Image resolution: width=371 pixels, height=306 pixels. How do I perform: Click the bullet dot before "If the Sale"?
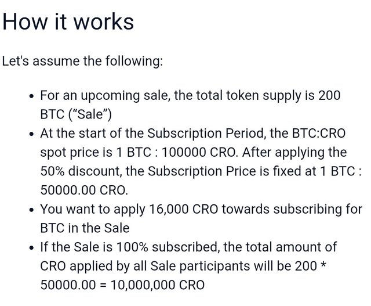[32, 248]
